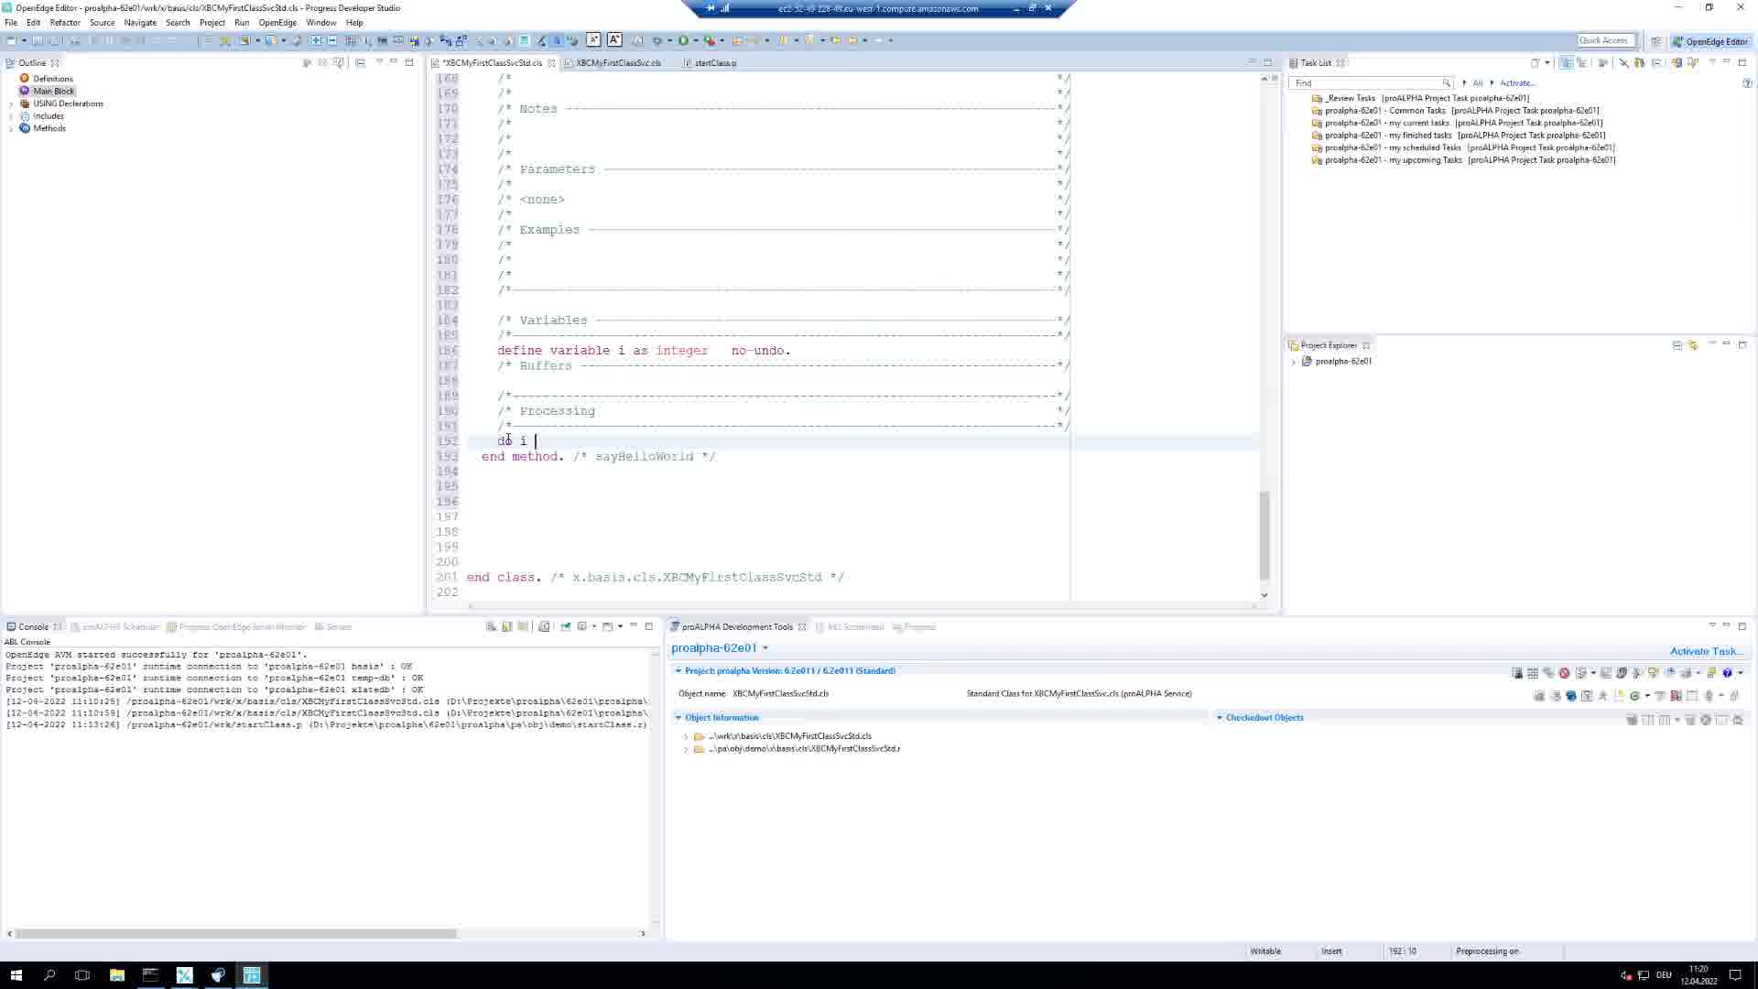Open the Run button dropdown arrow

click(696, 40)
